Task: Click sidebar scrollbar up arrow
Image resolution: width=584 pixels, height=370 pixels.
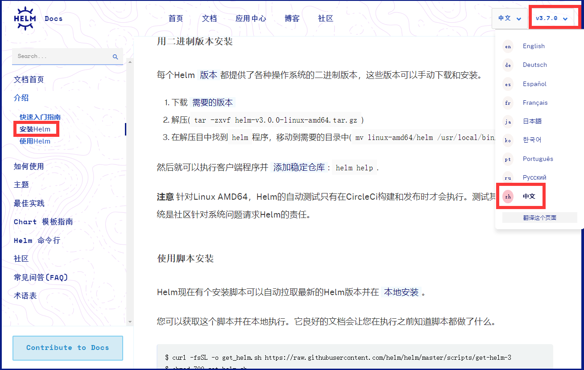Action: pyautogui.click(x=130, y=62)
